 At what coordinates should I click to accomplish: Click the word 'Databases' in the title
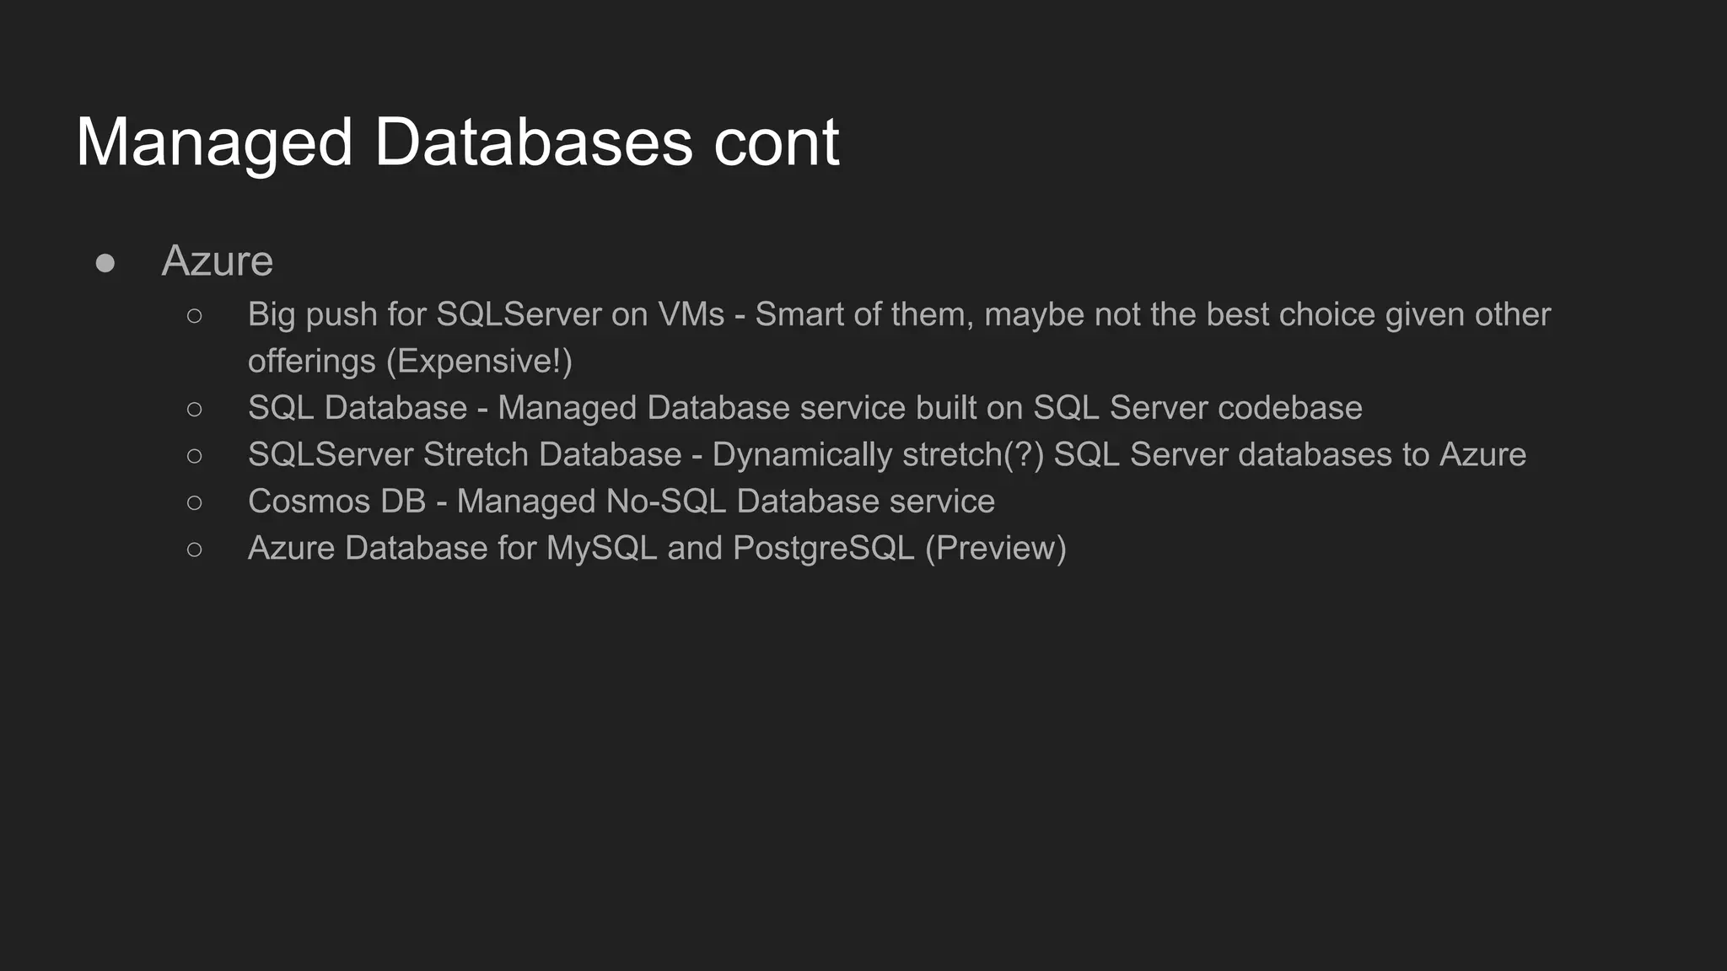pyautogui.click(x=534, y=143)
